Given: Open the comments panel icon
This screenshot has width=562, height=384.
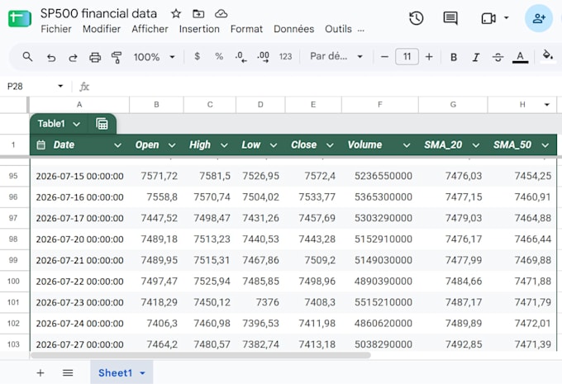Looking at the screenshot, I should point(450,18).
